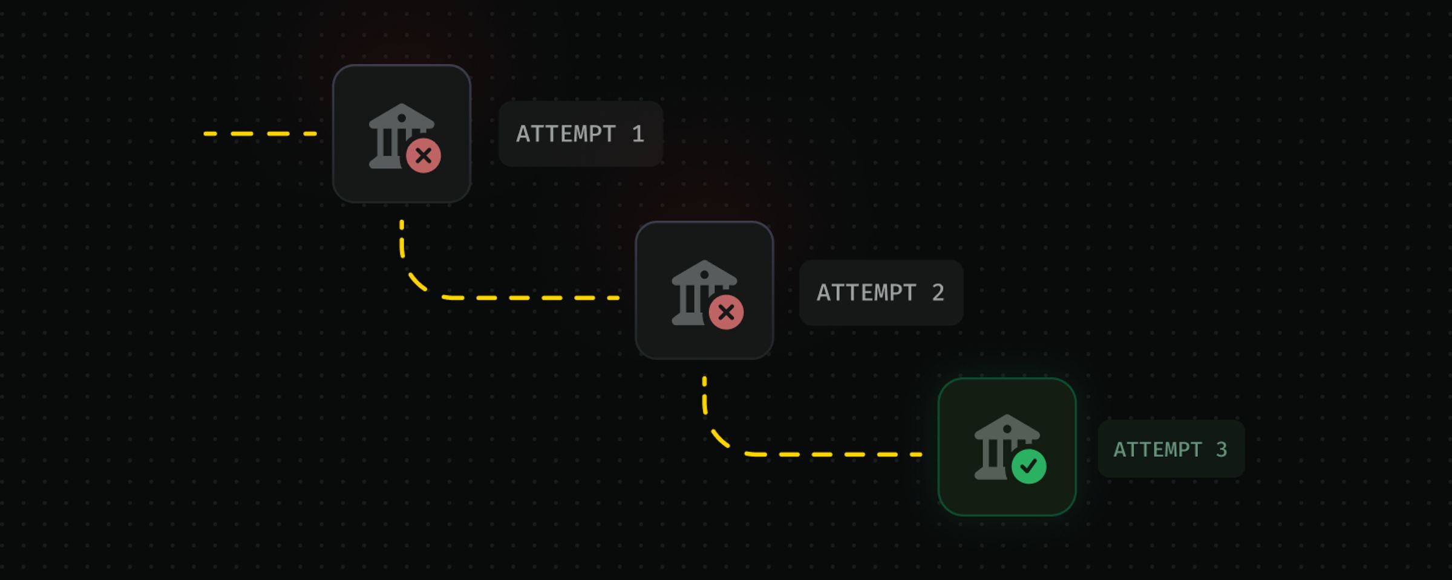Select the ATTEMPT 1 label
The width and height of the screenshot is (1452, 580).
point(581,134)
